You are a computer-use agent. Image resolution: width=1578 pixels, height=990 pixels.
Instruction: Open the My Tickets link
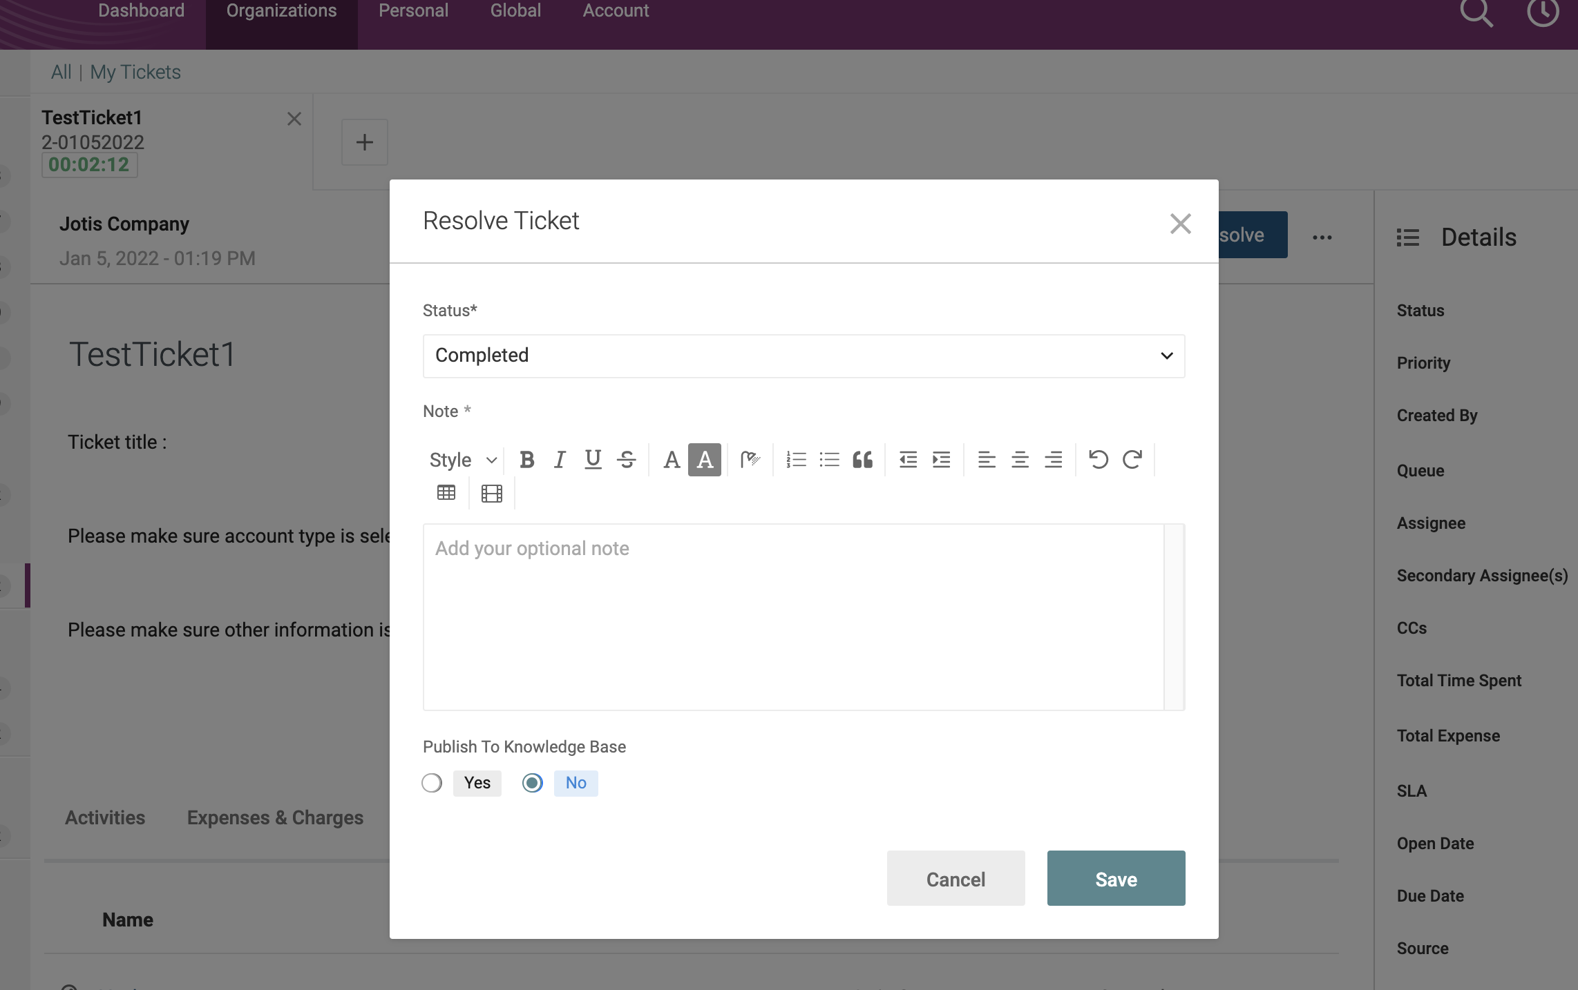tap(135, 72)
